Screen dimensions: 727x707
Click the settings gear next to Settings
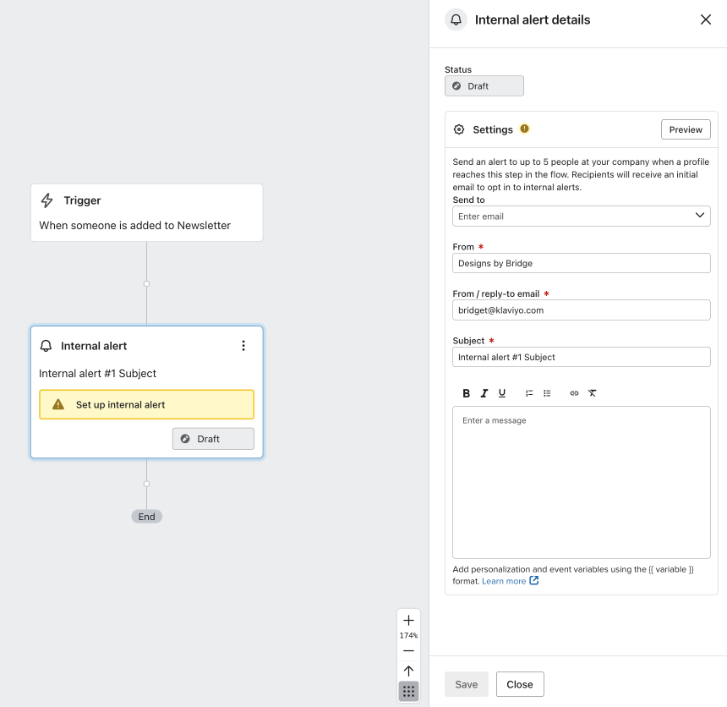pyautogui.click(x=460, y=129)
